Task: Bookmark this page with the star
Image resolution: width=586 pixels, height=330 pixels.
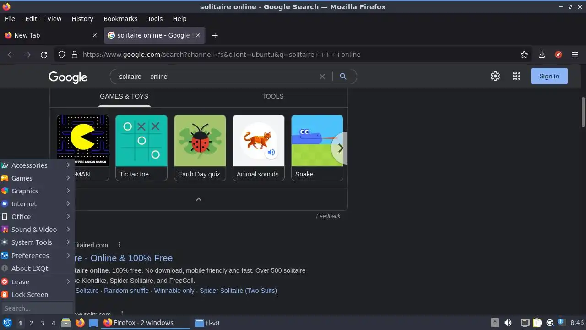Action: [524, 55]
